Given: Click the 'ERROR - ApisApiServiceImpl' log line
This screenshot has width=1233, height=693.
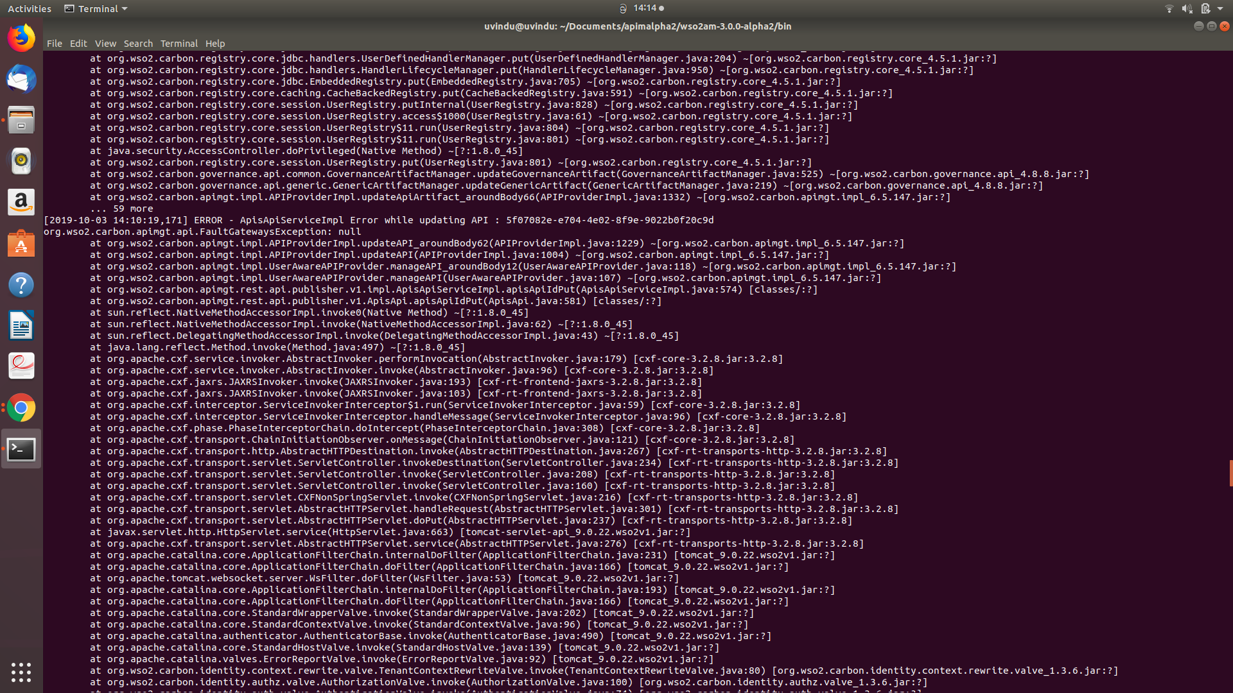Looking at the screenshot, I should [379, 220].
